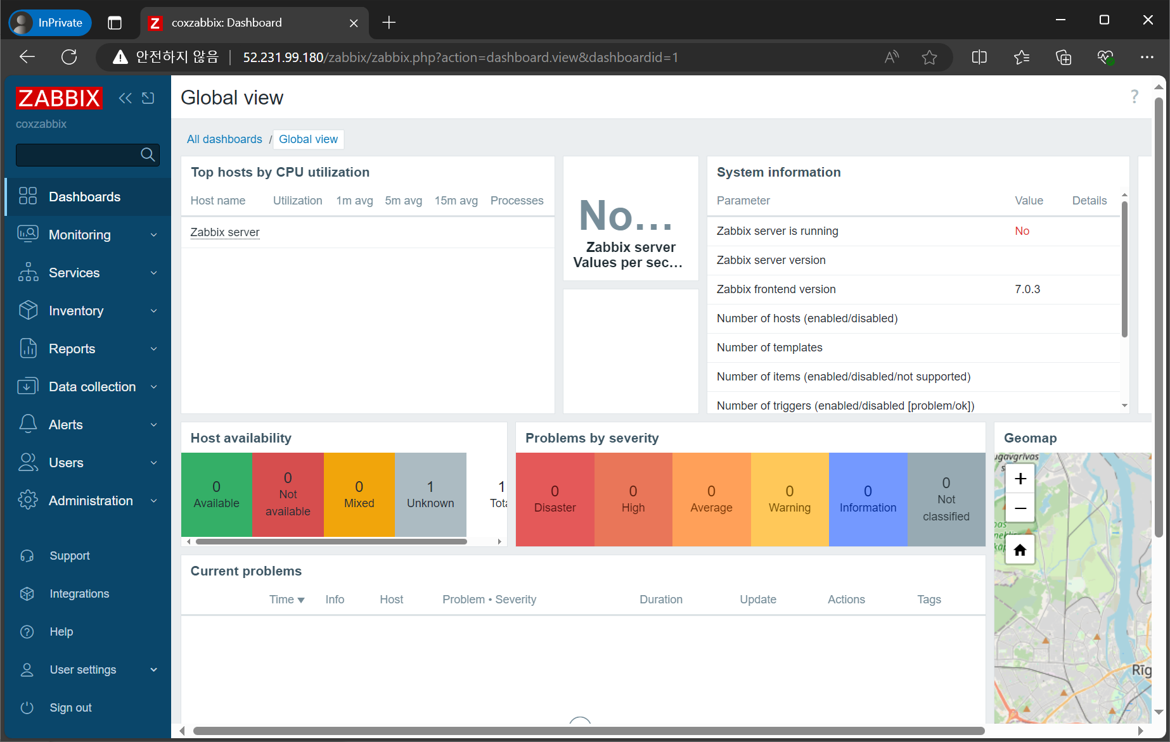
Task: Open a new browser tab
Action: 389,23
